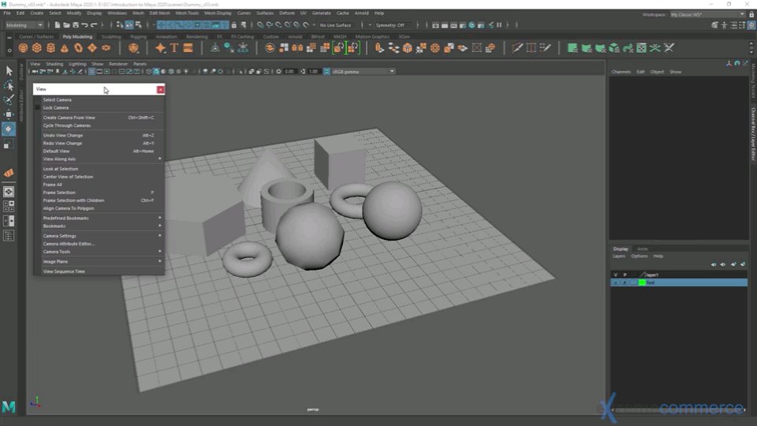Open the viewport Shading menu
757x426 pixels.
[x=54, y=64]
